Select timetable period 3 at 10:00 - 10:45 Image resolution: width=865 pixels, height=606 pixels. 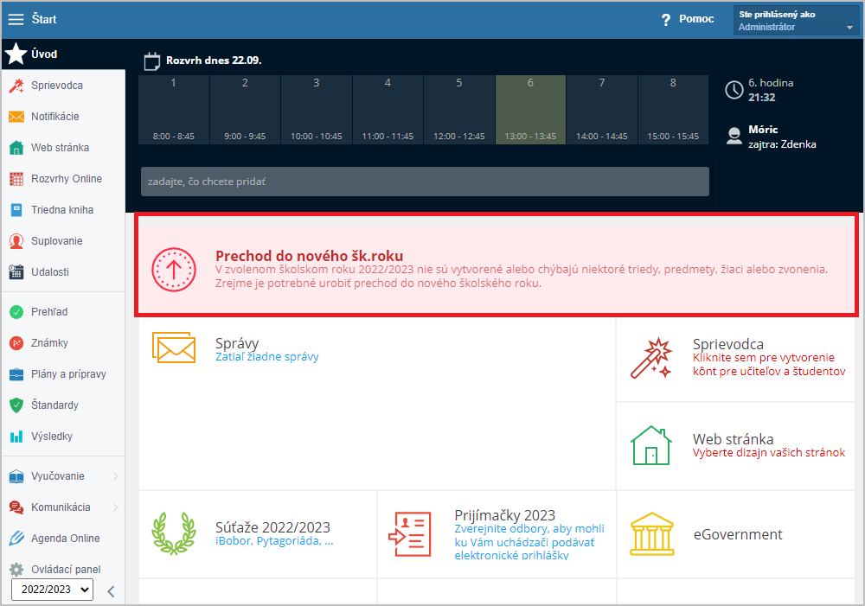click(x=317, y=110)
